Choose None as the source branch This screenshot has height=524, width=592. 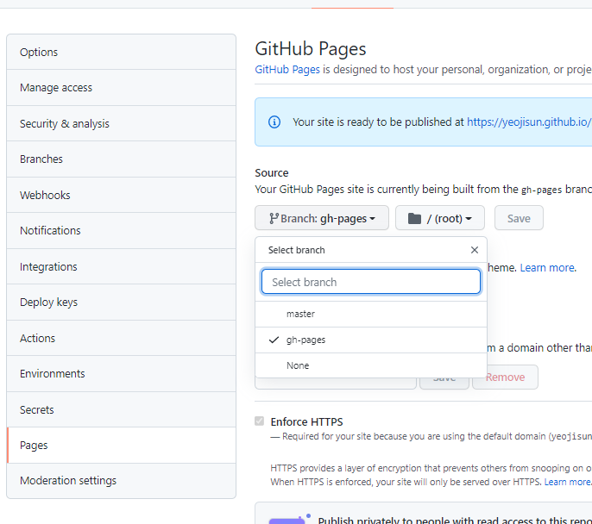(x=371, y=365)
